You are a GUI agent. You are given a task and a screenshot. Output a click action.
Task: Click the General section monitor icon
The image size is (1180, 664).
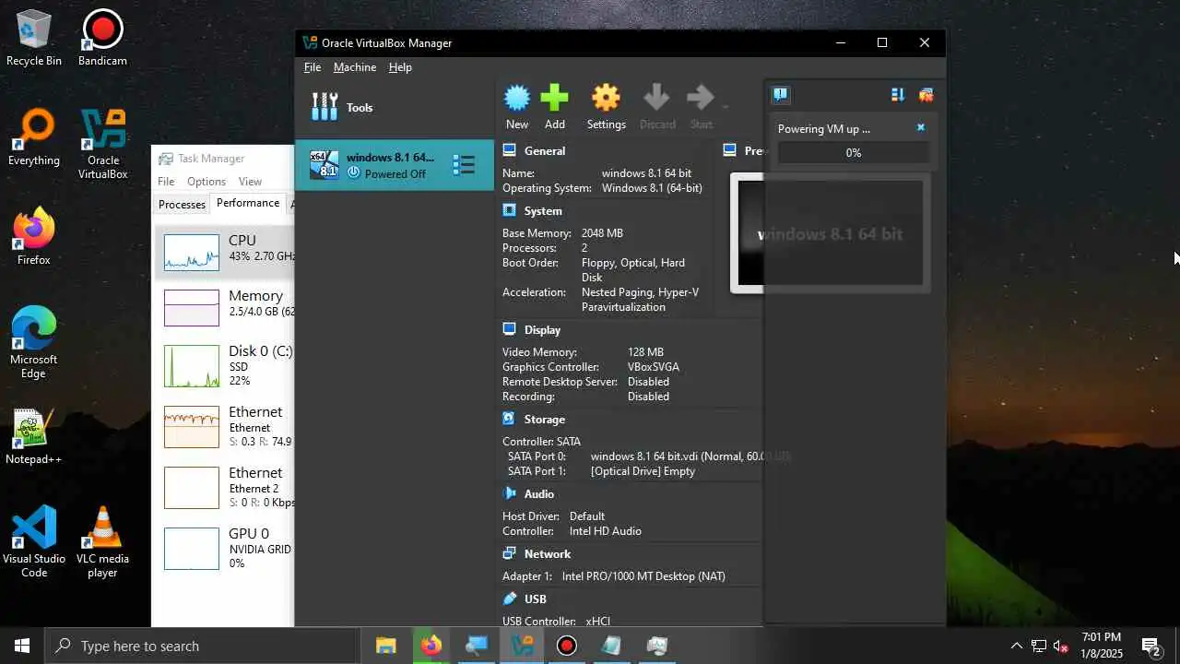click(510, 150)
